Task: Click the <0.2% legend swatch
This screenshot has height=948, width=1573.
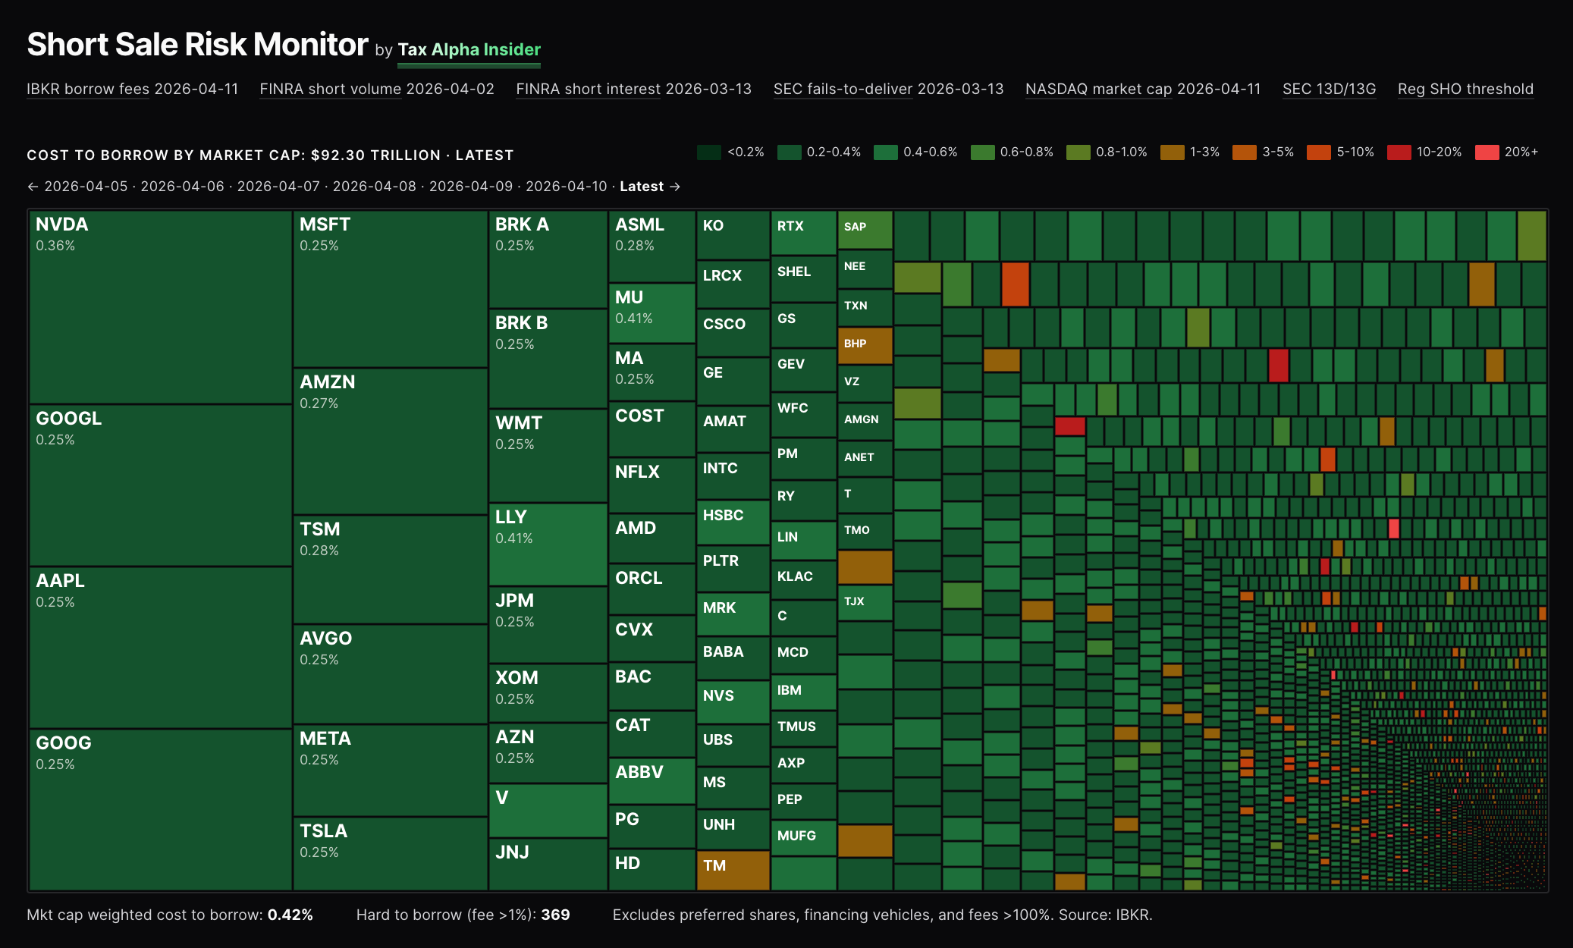Action: [708, 152]
